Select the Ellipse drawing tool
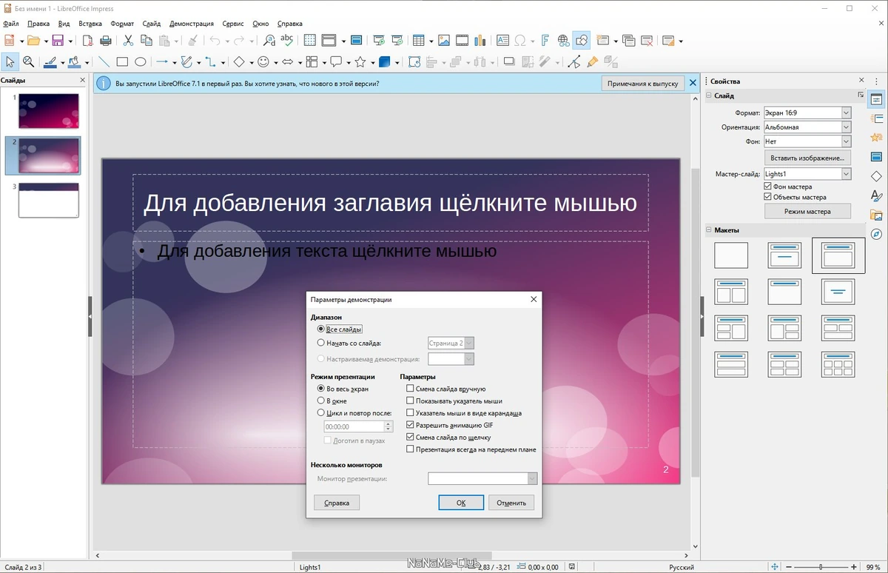The height and width of the screenshot is (573, 888). [140, 62]
